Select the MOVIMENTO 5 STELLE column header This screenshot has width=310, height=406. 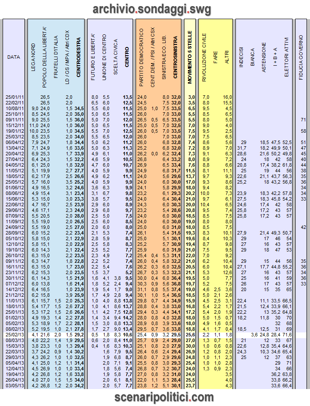coord(190,57)
